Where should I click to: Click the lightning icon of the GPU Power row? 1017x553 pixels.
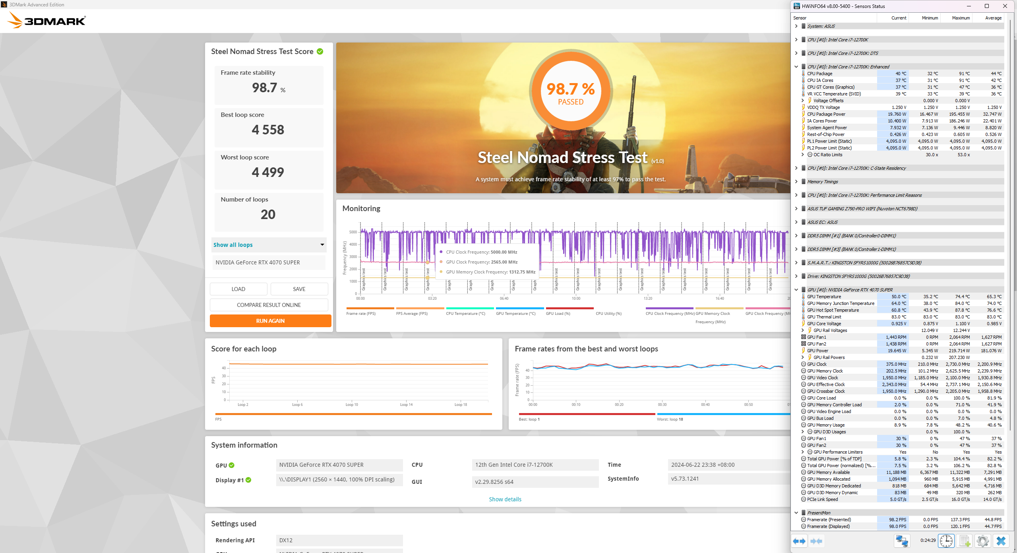[x=803, y=350]
